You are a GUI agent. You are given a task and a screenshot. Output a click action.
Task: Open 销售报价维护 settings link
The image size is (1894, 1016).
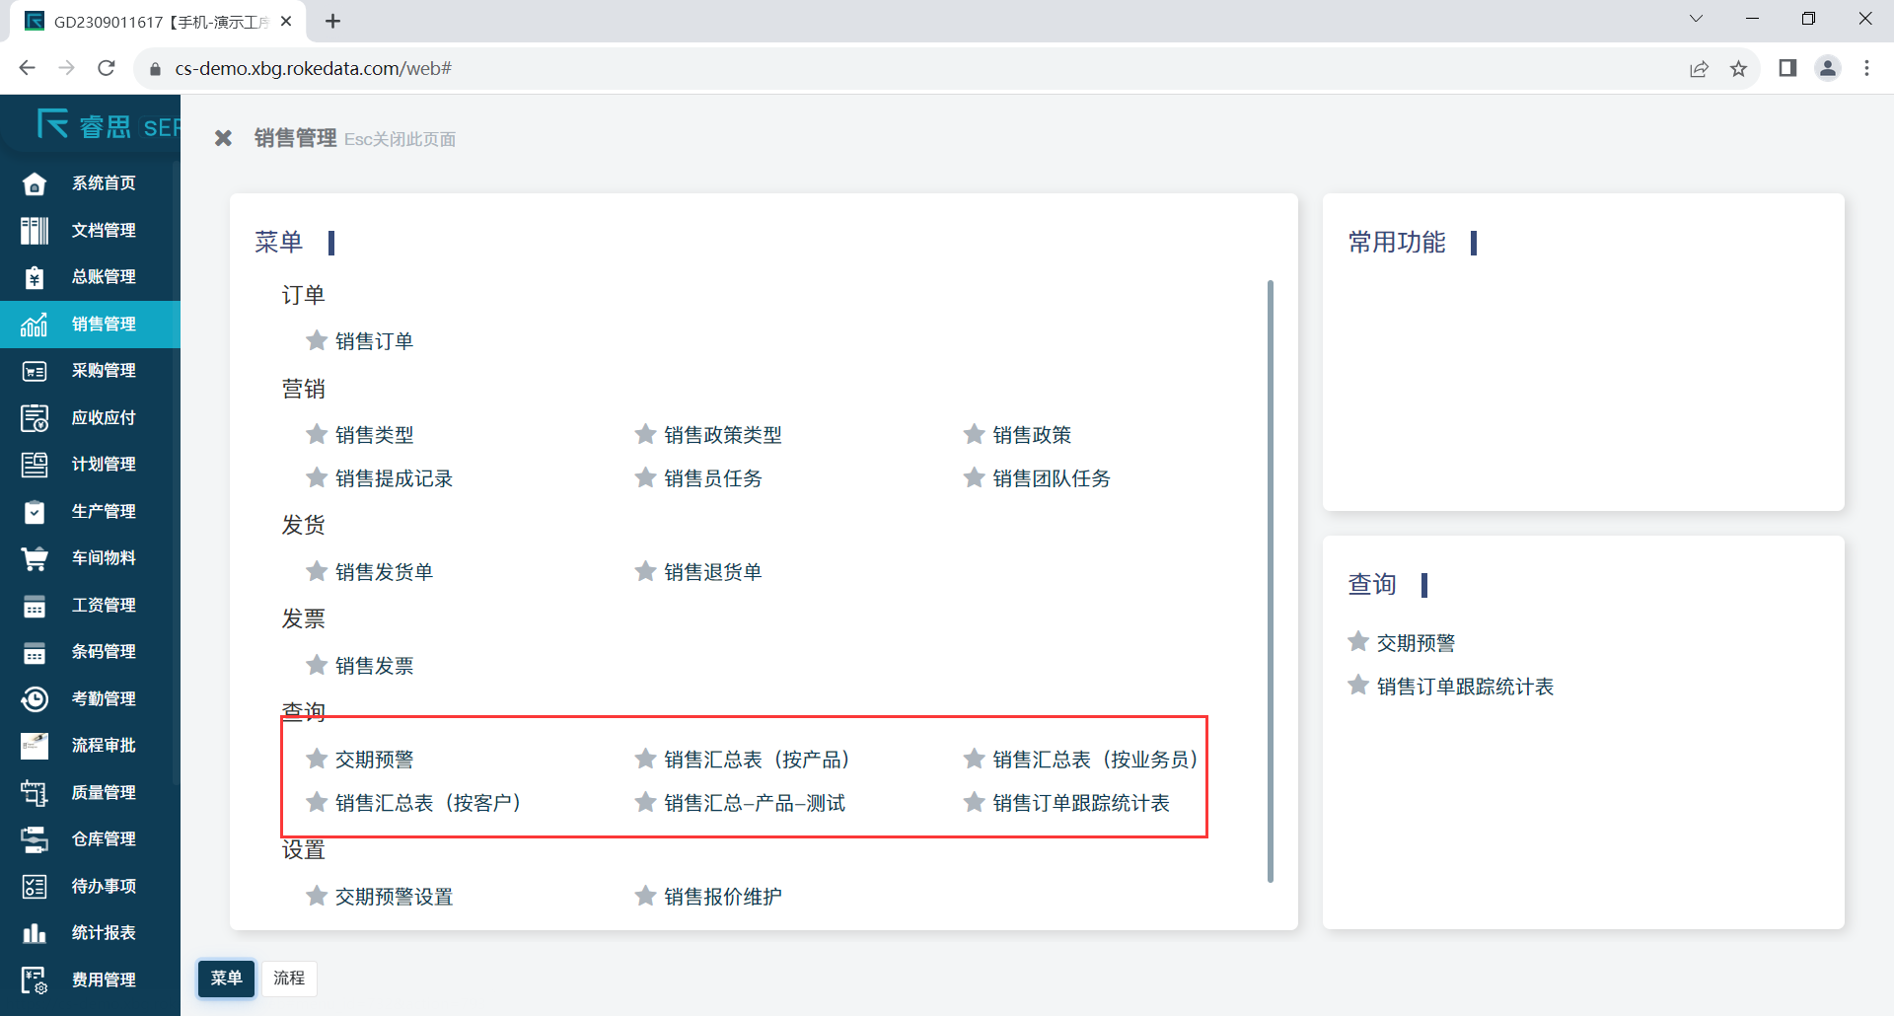(722, 897)
